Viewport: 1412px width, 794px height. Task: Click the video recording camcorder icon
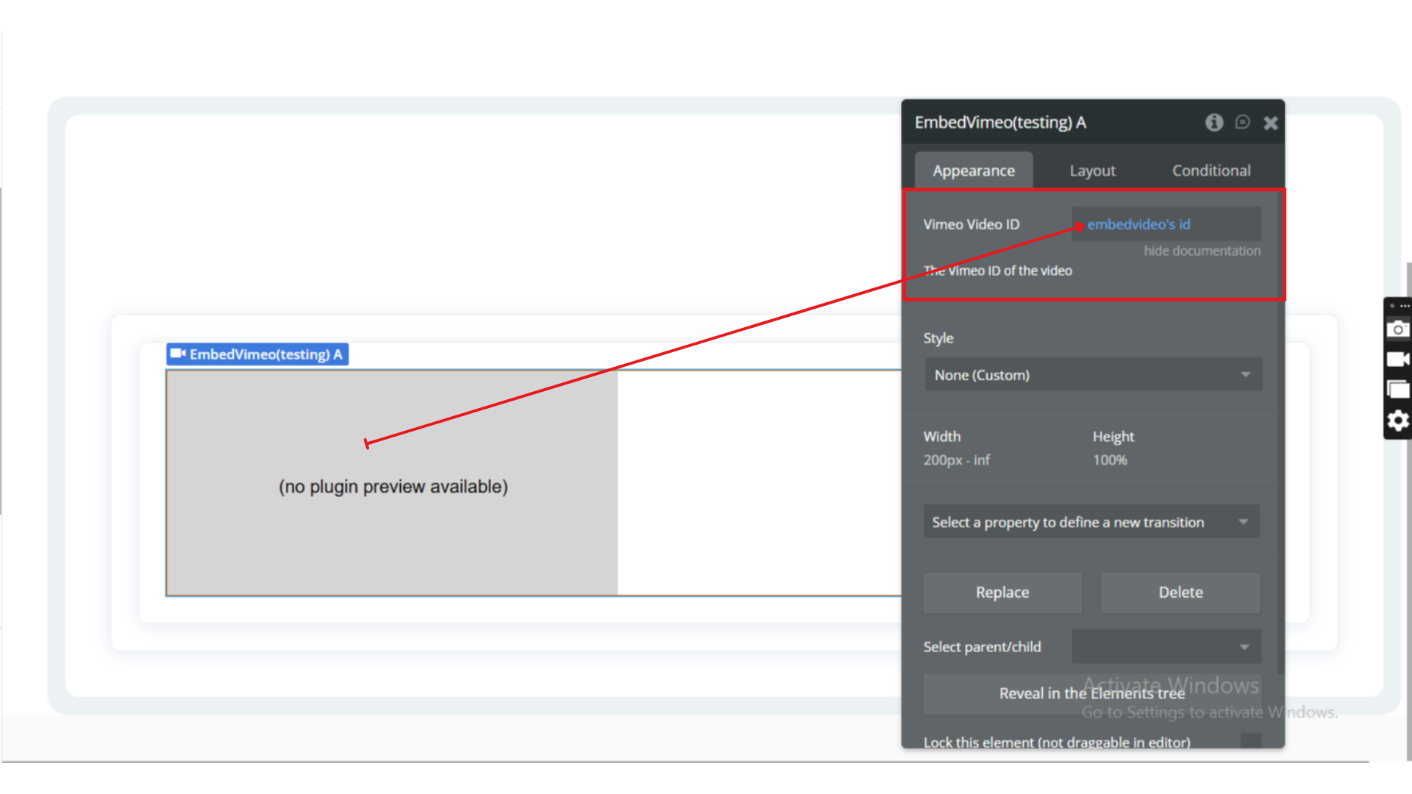coord(1397,360)
